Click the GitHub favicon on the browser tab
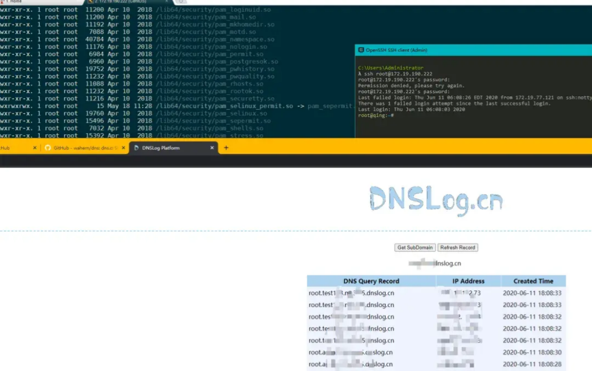The image size is (592, 371). (47, 148)
